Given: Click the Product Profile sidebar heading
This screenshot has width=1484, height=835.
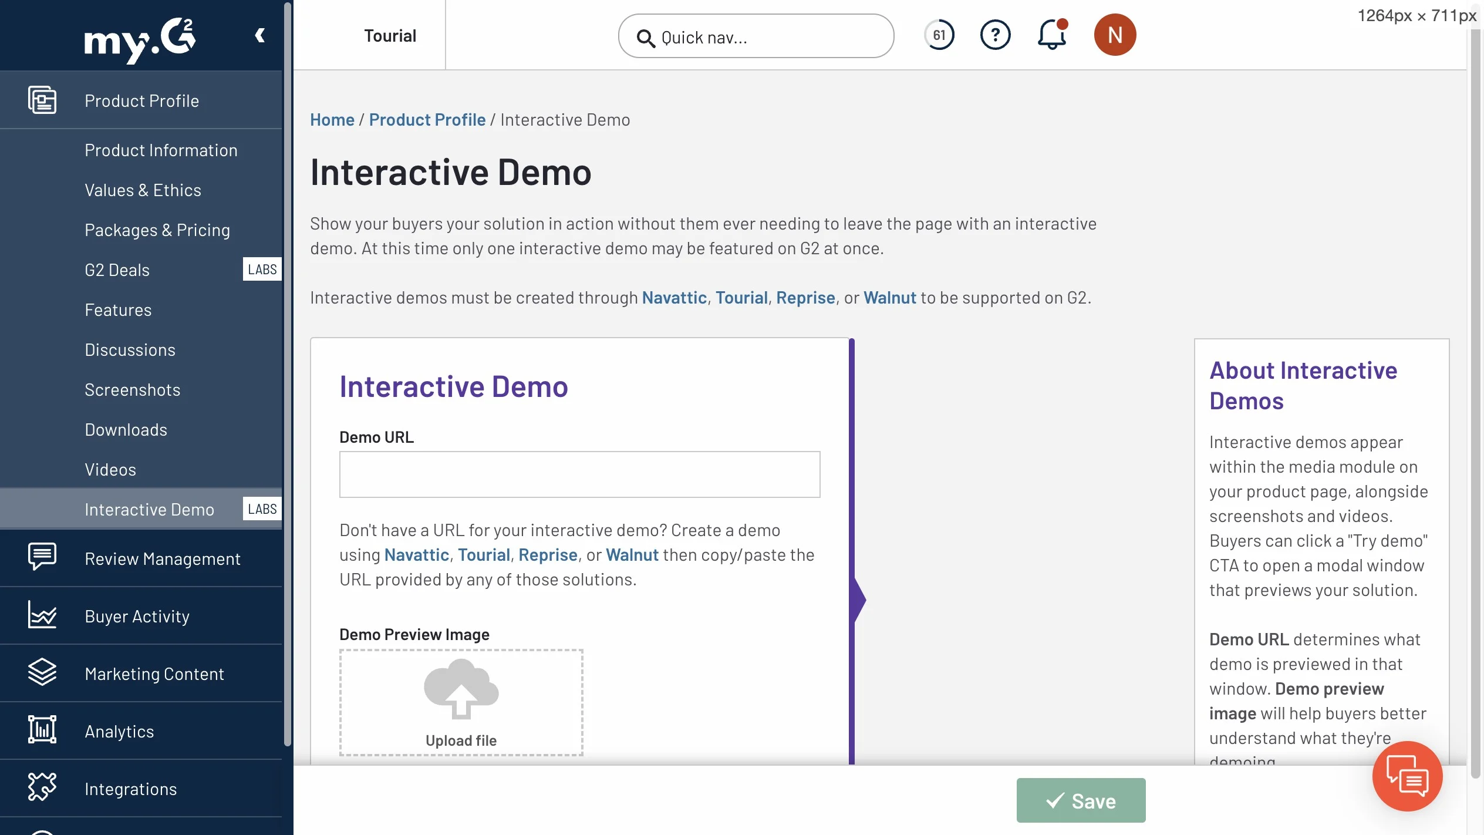Looking at the screenshot, I should point(141,100).
